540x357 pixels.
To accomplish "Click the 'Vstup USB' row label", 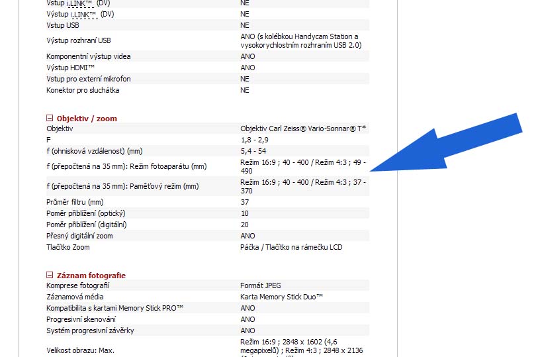I will [62, 25].
